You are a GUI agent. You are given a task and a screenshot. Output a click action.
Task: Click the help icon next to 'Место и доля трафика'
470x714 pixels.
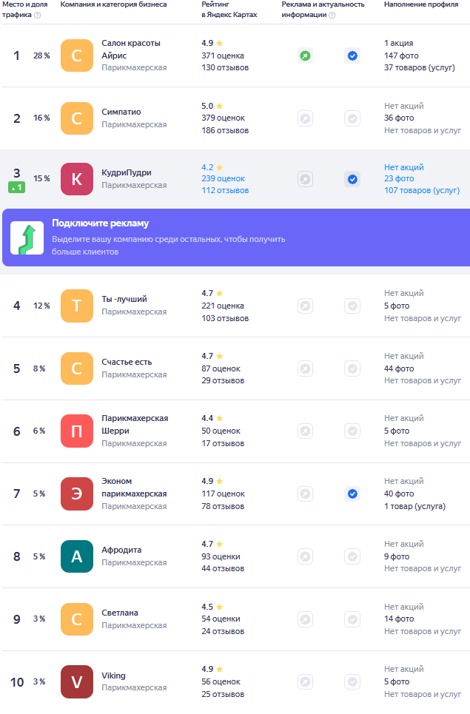[x=37, y=15]
